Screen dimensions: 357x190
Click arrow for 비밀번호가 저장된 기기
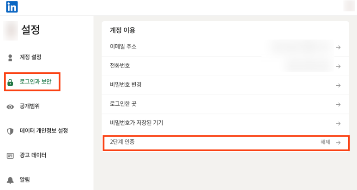(x=339, y=124)
